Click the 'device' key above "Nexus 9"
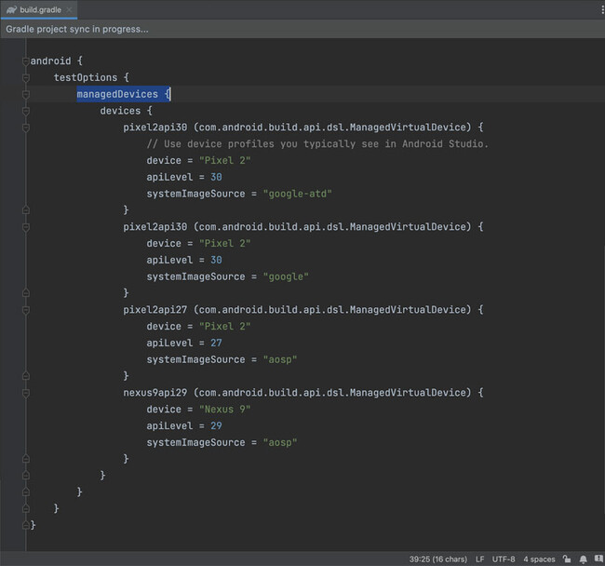The image size is (605, 566). (164, 410)
